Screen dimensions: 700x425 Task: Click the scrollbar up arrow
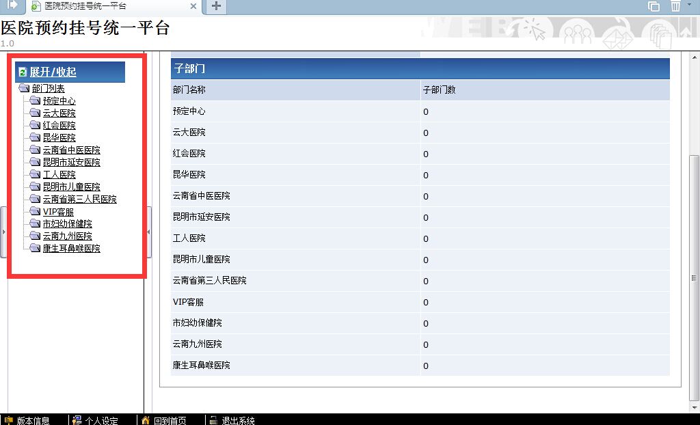(x=695, y=57)
